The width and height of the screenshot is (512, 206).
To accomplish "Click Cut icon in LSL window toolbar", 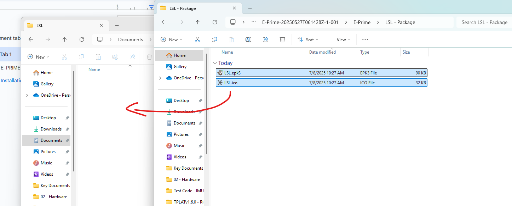I will [x=64, y=57].
